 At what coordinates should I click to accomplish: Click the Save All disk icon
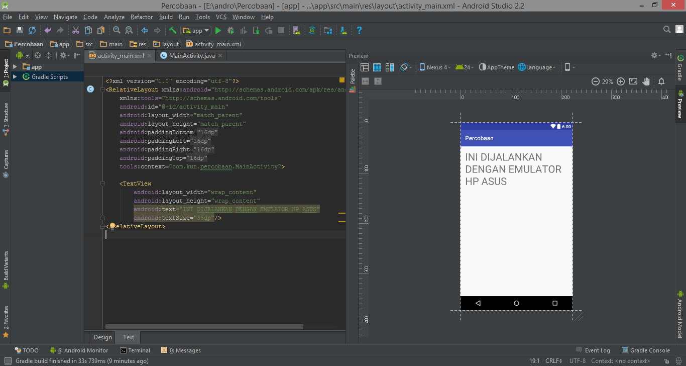point(20,31)
